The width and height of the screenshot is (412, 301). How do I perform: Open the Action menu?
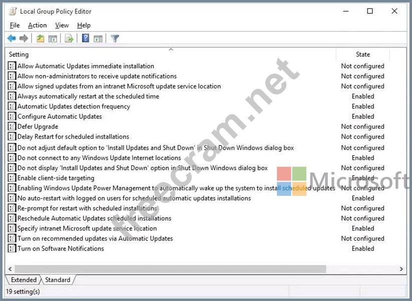tap(38, 25)
